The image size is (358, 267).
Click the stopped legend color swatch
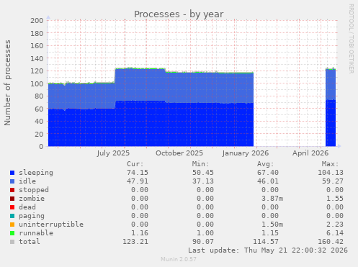pos(12,190)
